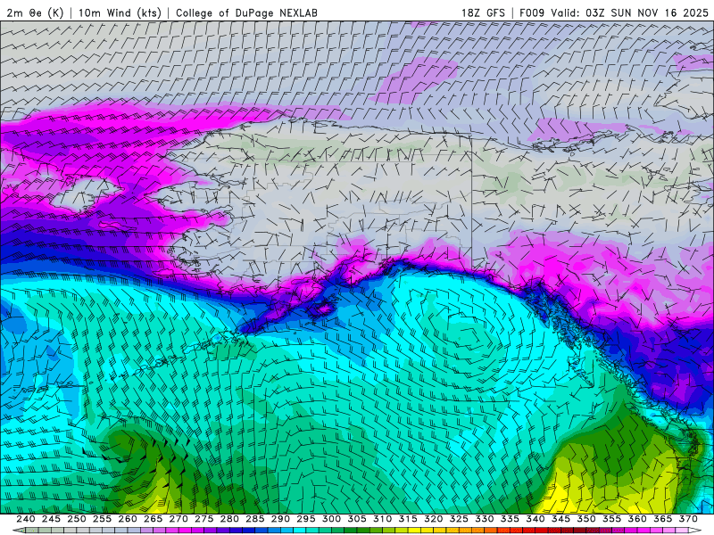
Task: Click the 345 value on the color scale
Action: pos(561,519)
